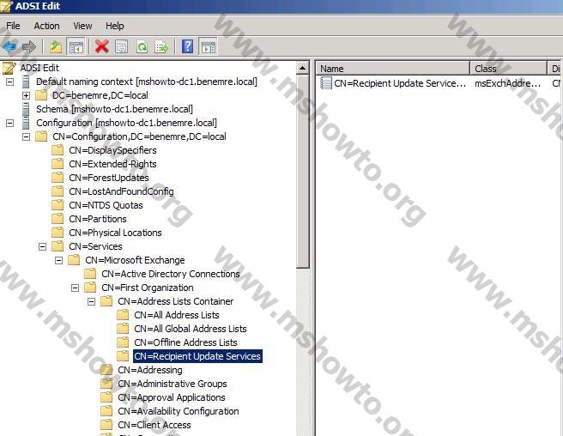
Task: Select CN=Physical Locations in the tree
Action: click(x=115, y=233)
